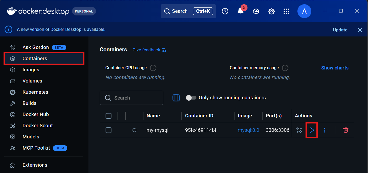Open Kubernetes in sidebar
368x173 pixels.
tap(44, 92)
